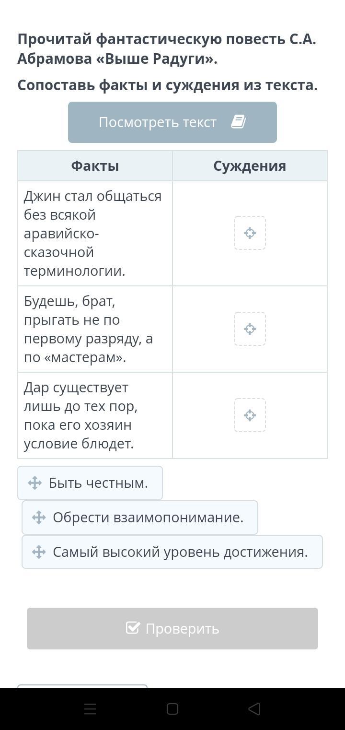Click the Проверить button

click(x=172, y=628)
